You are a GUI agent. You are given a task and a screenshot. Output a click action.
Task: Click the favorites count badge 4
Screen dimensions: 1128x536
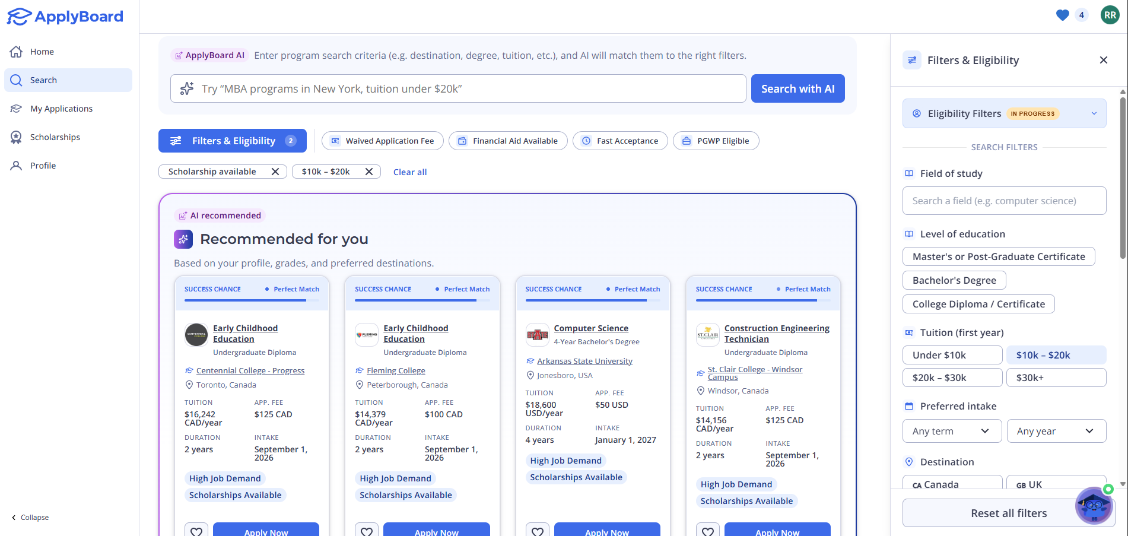pos(1082,15)
